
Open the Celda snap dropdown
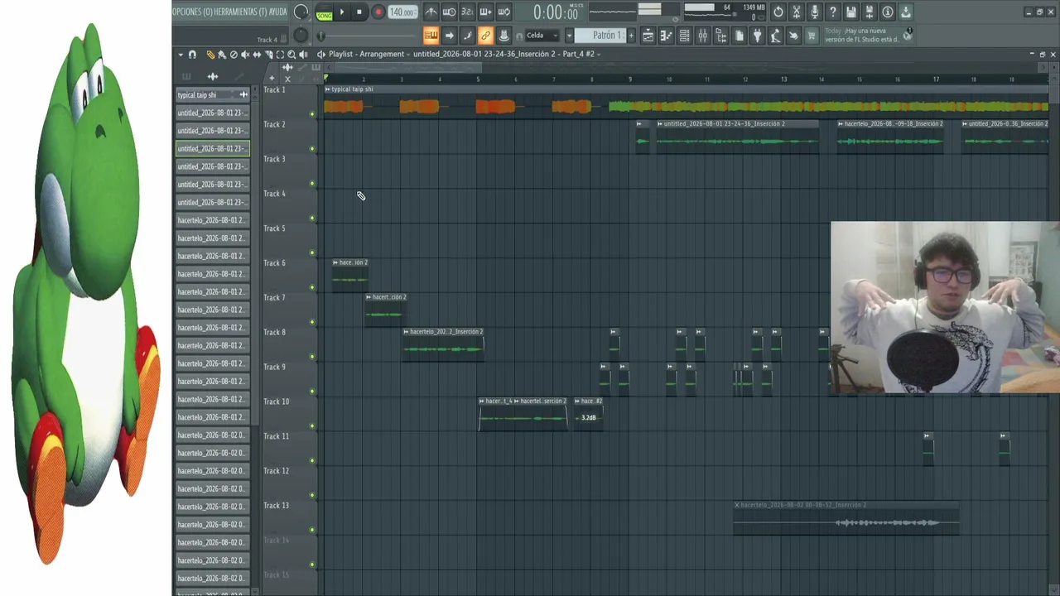(542, 36)
